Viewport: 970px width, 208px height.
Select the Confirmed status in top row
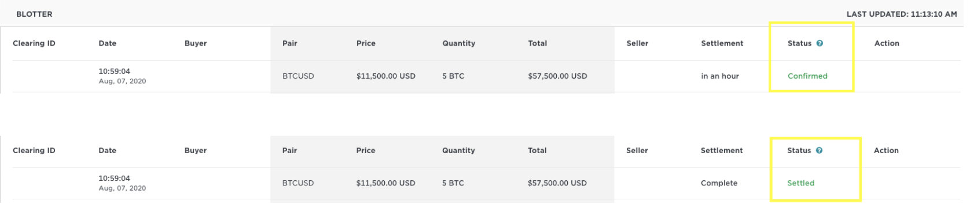807,76
